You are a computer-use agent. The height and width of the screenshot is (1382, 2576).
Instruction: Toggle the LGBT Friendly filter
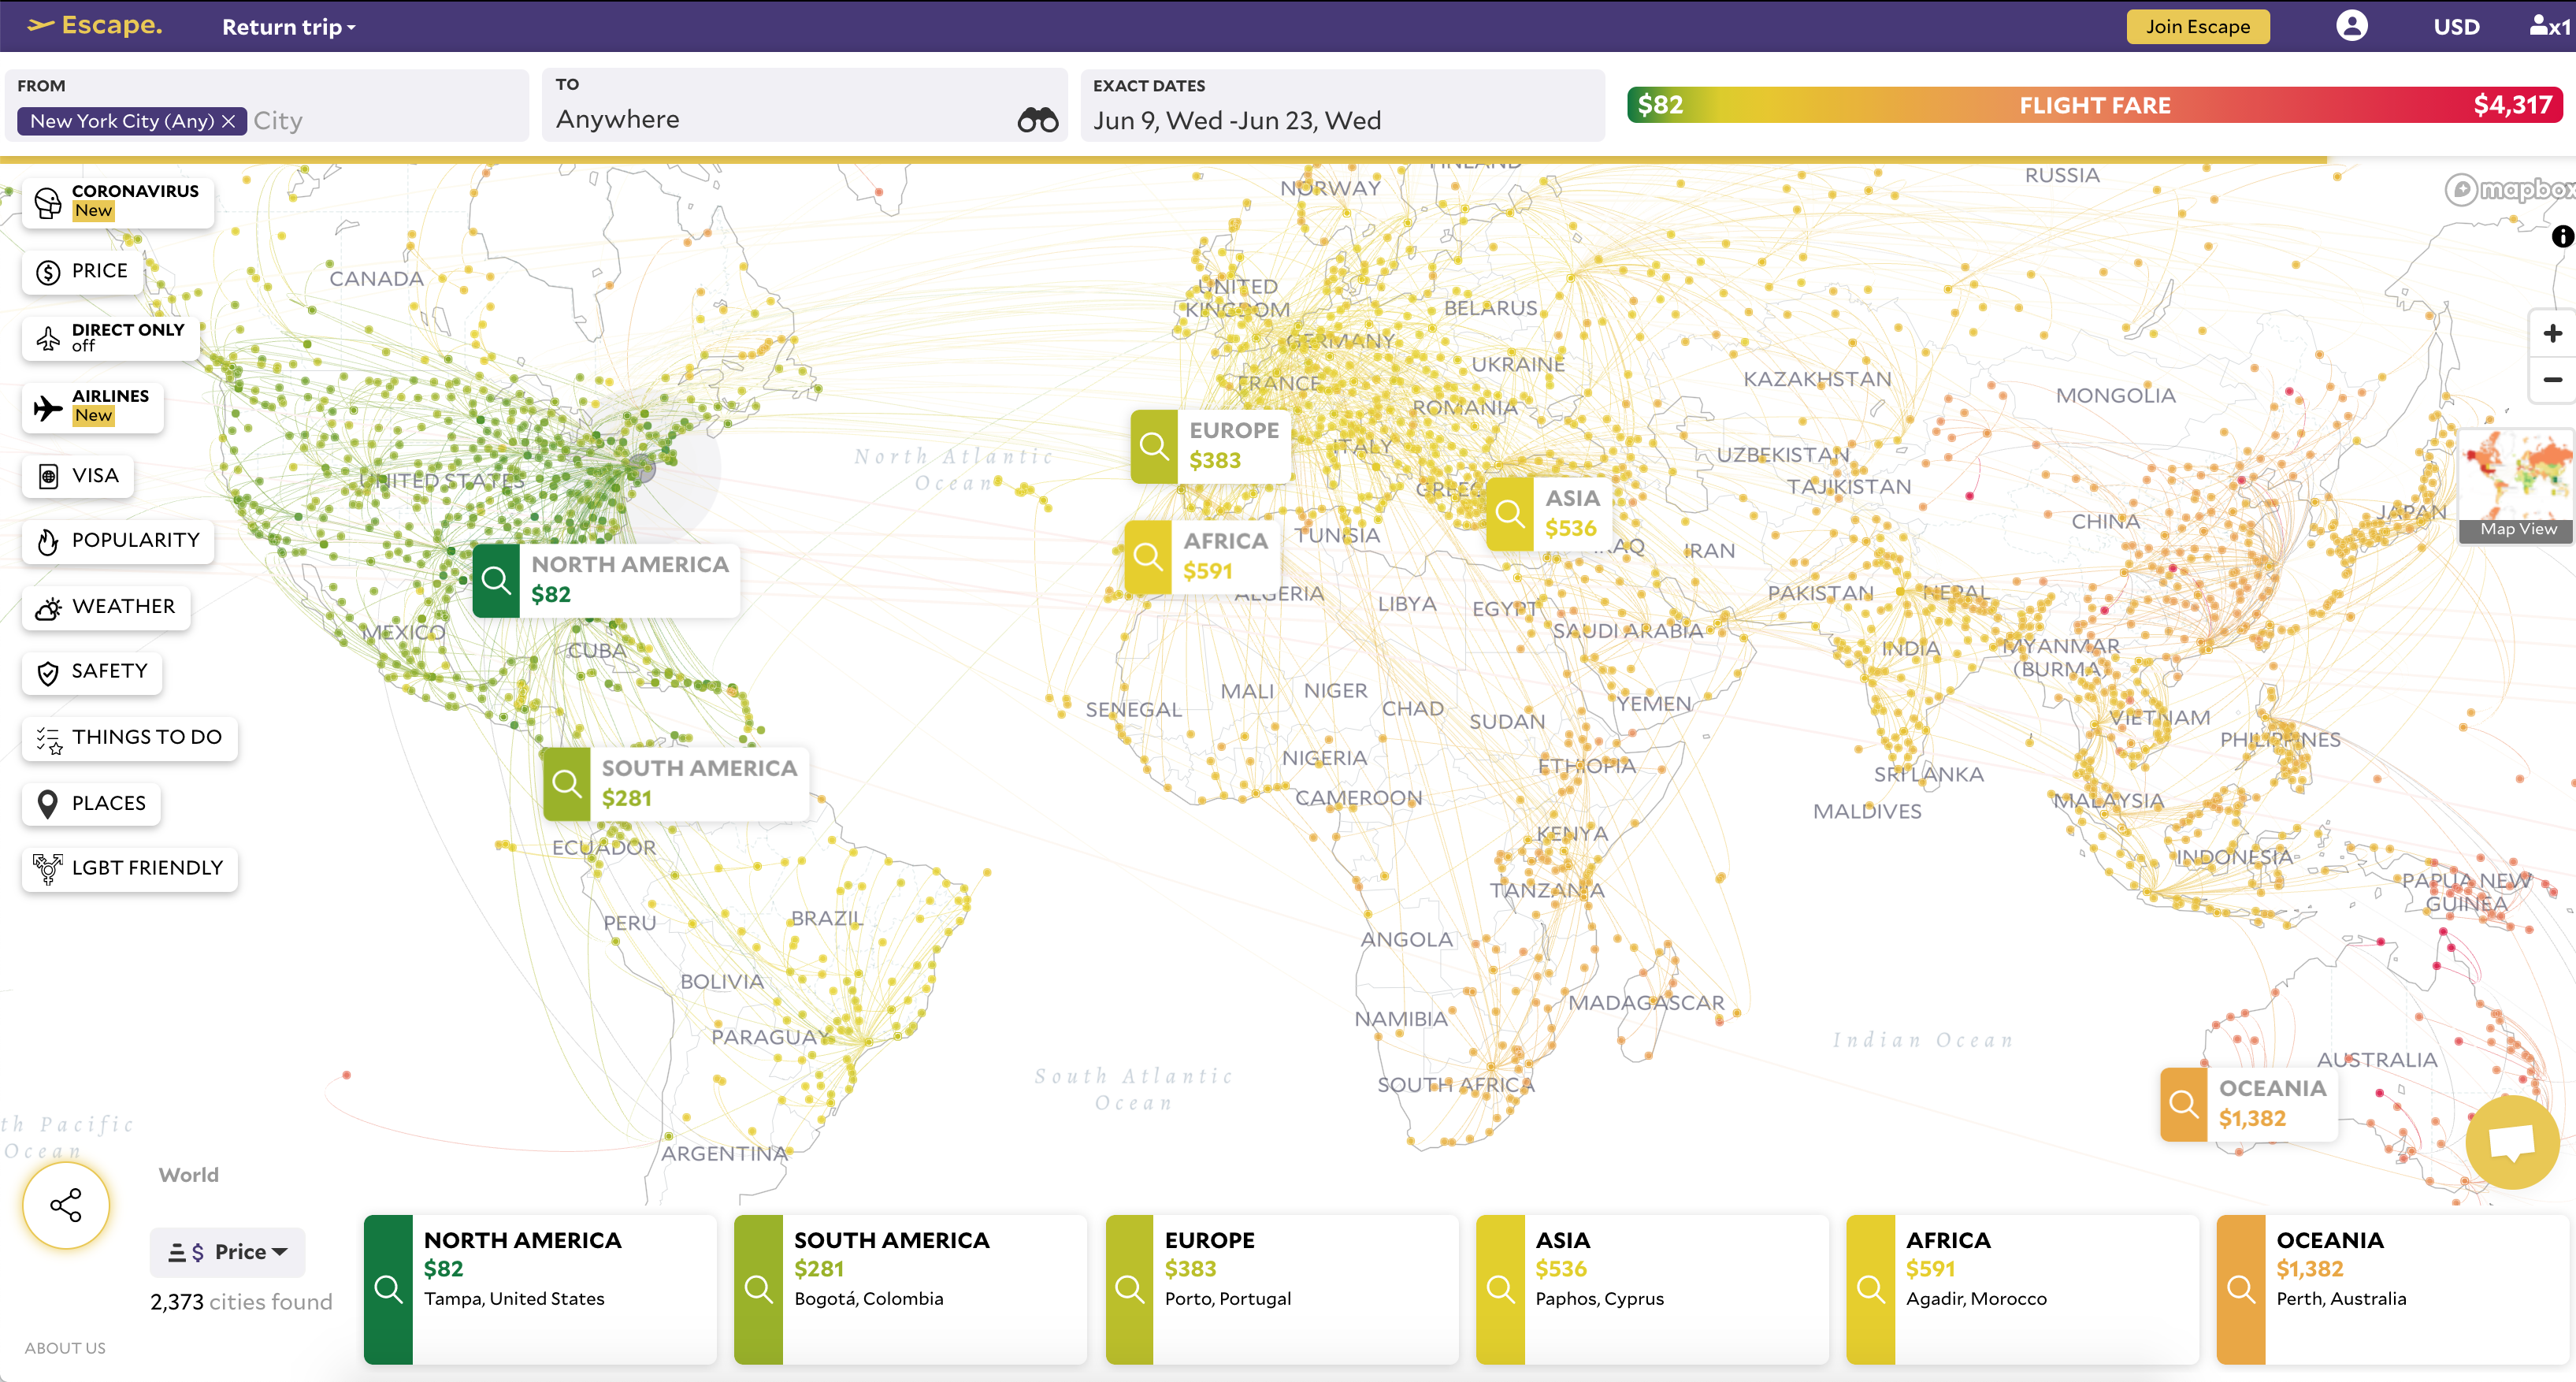(130, 868)
